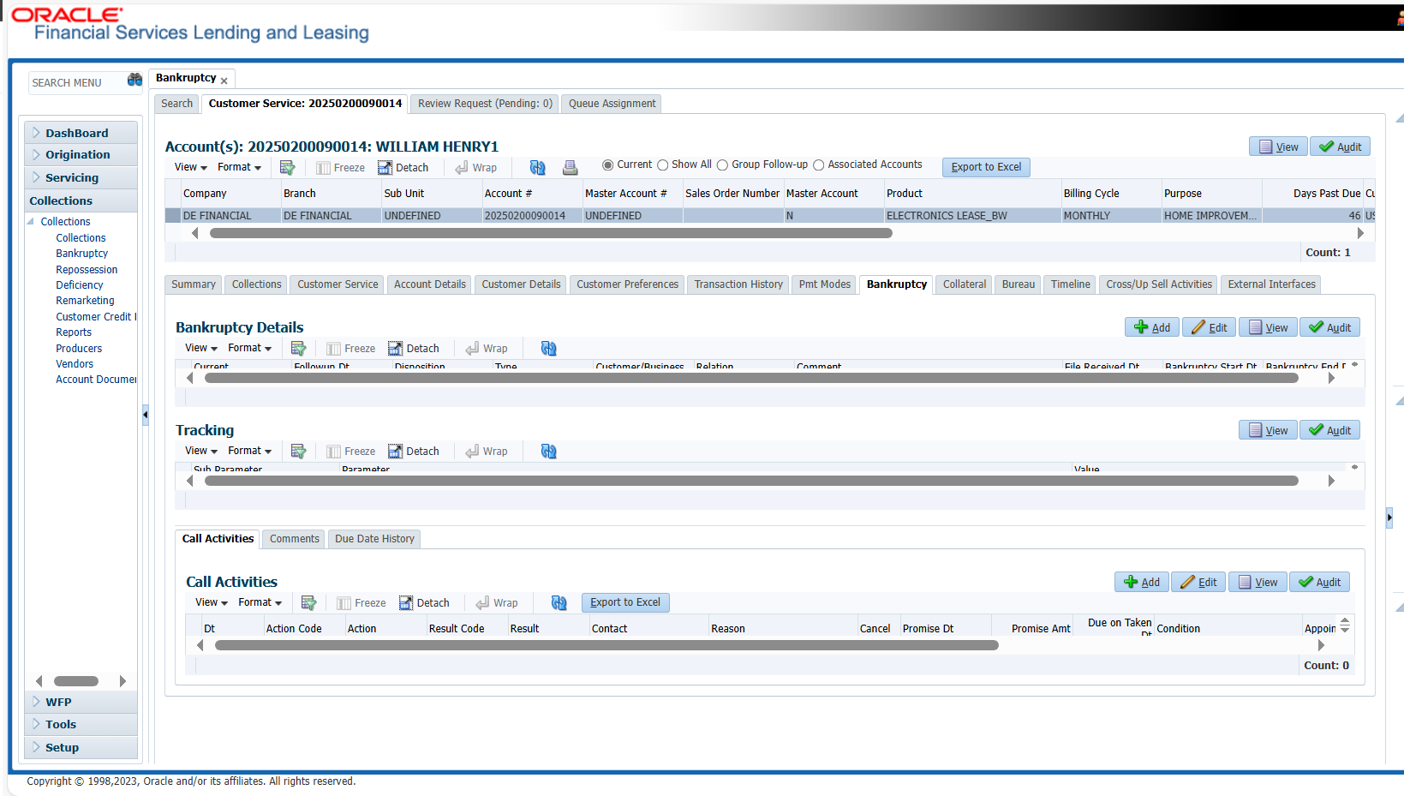Click Freeze in Call Activities toolbar
The width and height of the screenshot is (1404, 796).
pyautogui.click(x=361, y=603)
